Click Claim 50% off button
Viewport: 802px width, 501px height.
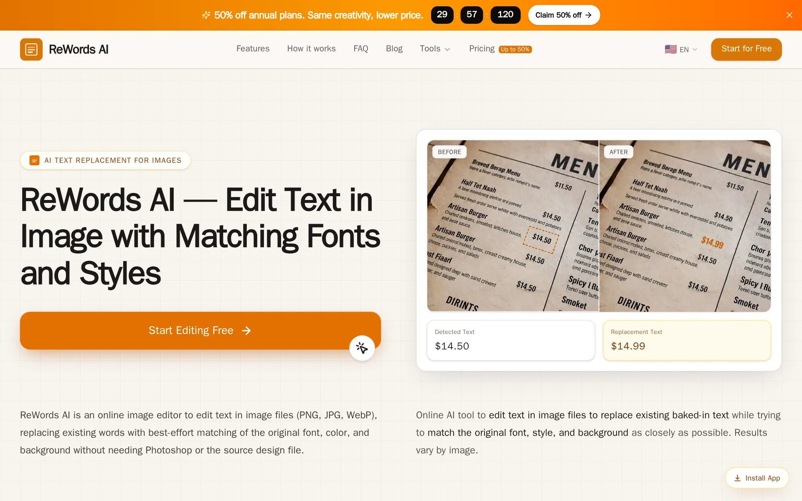coord(564,15)
